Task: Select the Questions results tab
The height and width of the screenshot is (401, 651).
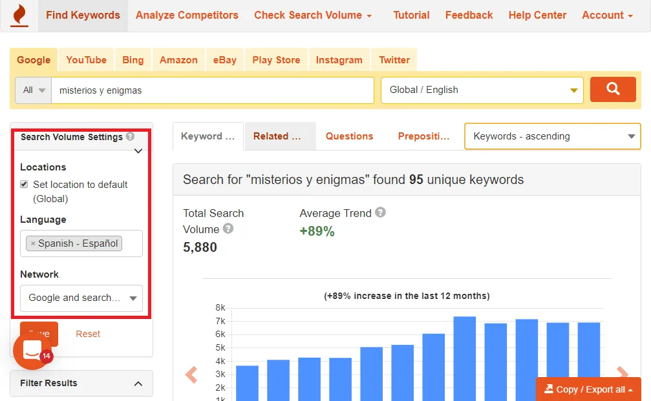Action: [349, 136]
